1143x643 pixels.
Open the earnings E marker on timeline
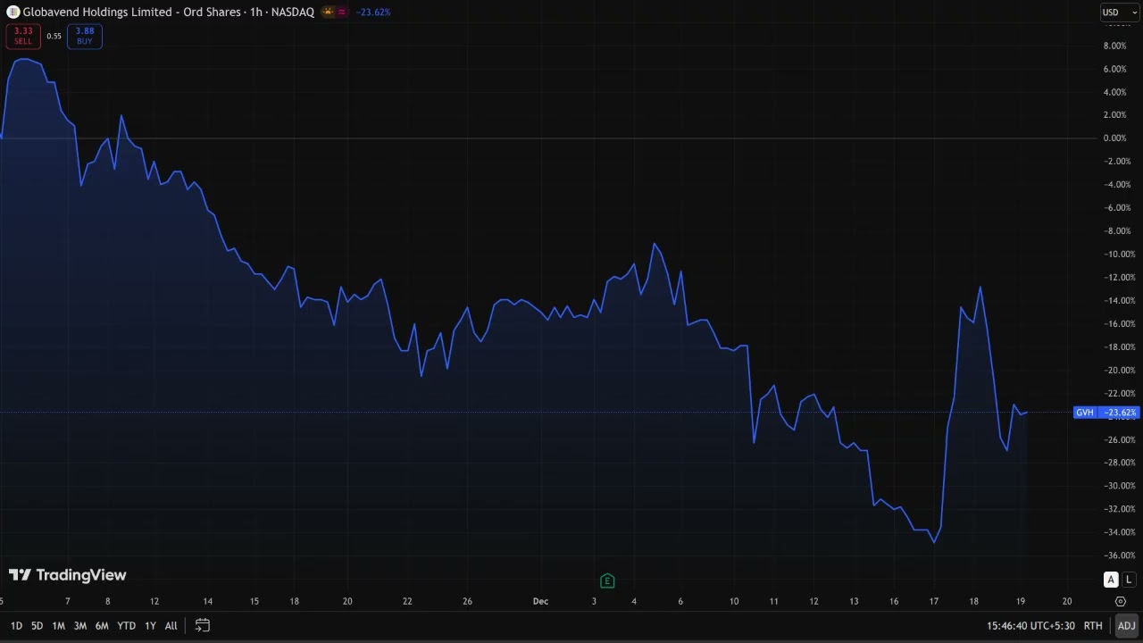point(607,581)
